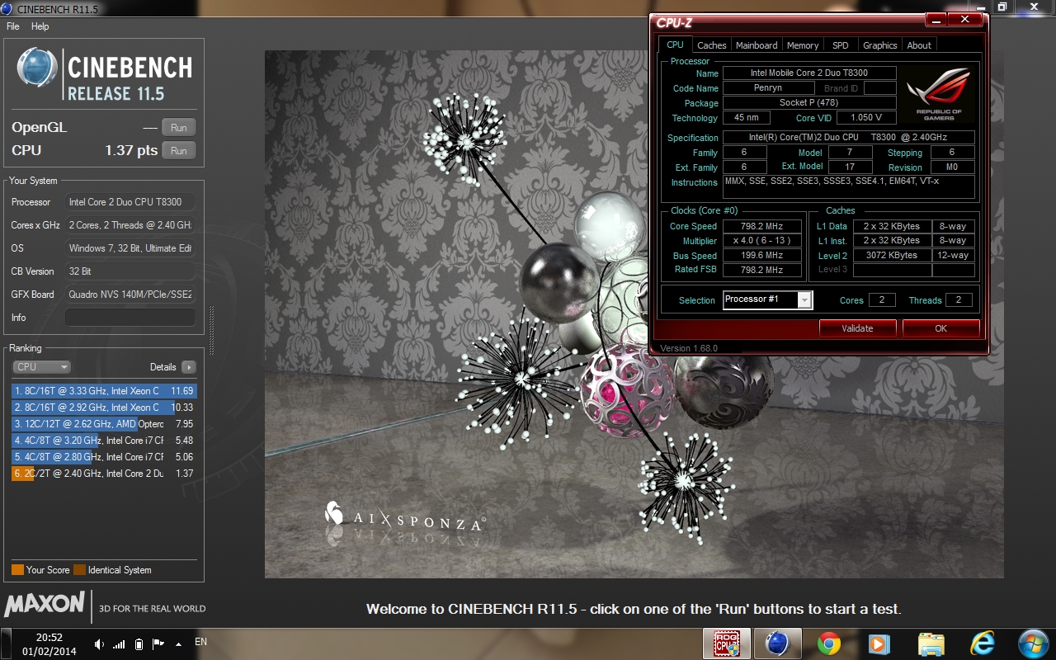This screenshot has width=1056, height=660.
Task: Switch to the Memory tab in CPU-Z
Action: (803, 45)
